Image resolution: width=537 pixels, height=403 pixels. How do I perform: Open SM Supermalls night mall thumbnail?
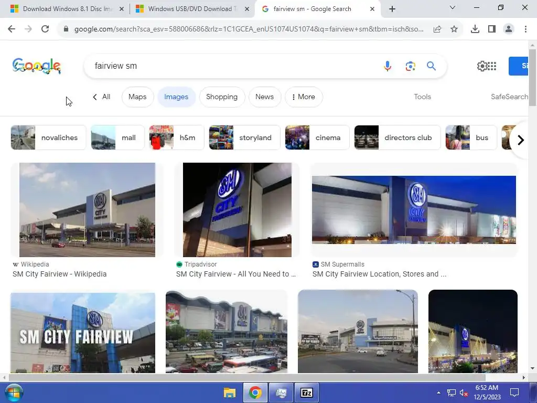pyautogui.click(x=414, y=210)
